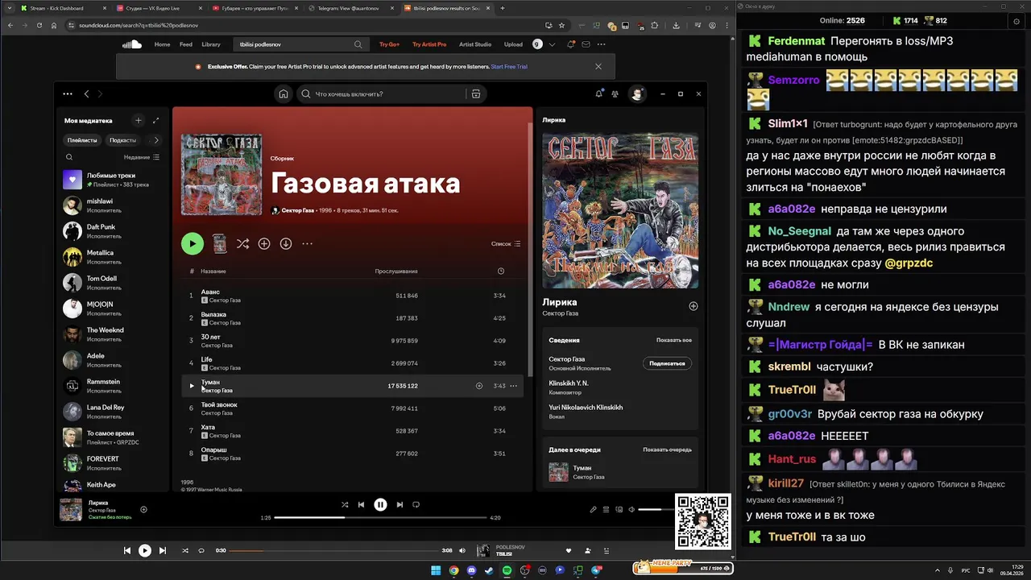Go to Spotify home via house icon
The image size is (1031, 580).
(x=284, y=93)
